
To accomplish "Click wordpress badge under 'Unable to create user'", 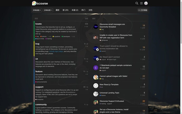I will [104, 40].
